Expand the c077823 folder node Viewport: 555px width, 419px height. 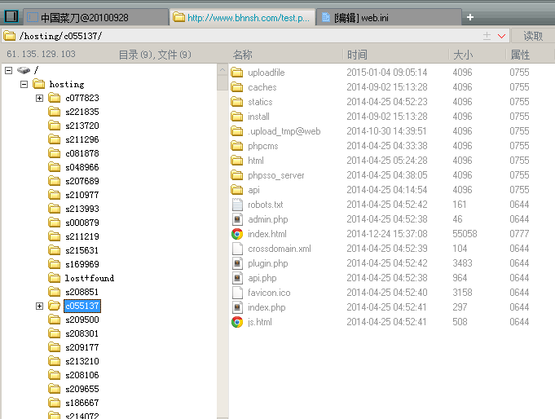tap(40, 98)
